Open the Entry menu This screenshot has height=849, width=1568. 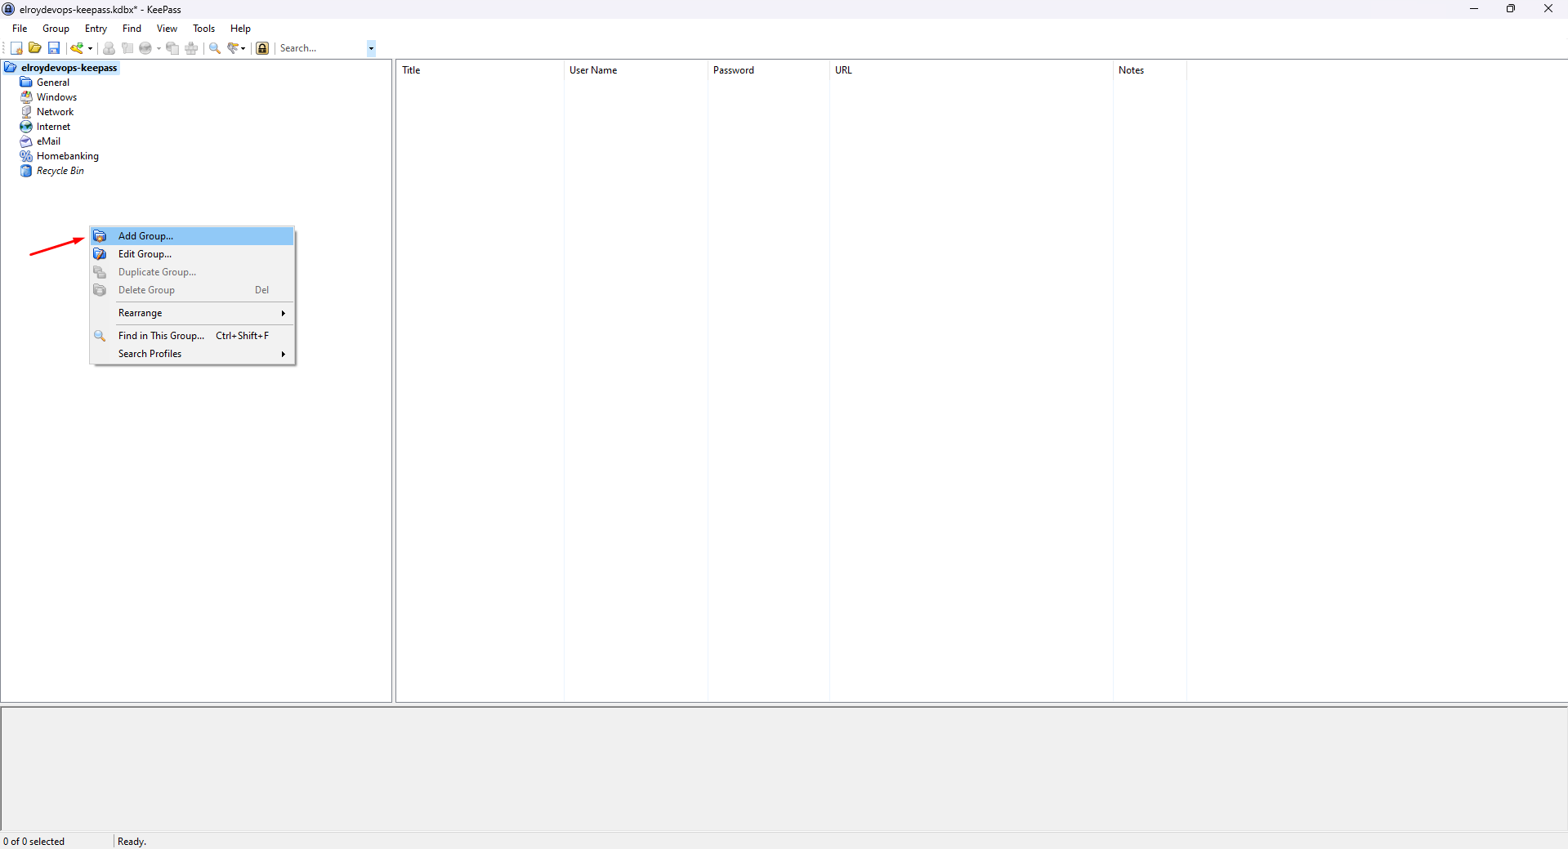click(96, 29)
